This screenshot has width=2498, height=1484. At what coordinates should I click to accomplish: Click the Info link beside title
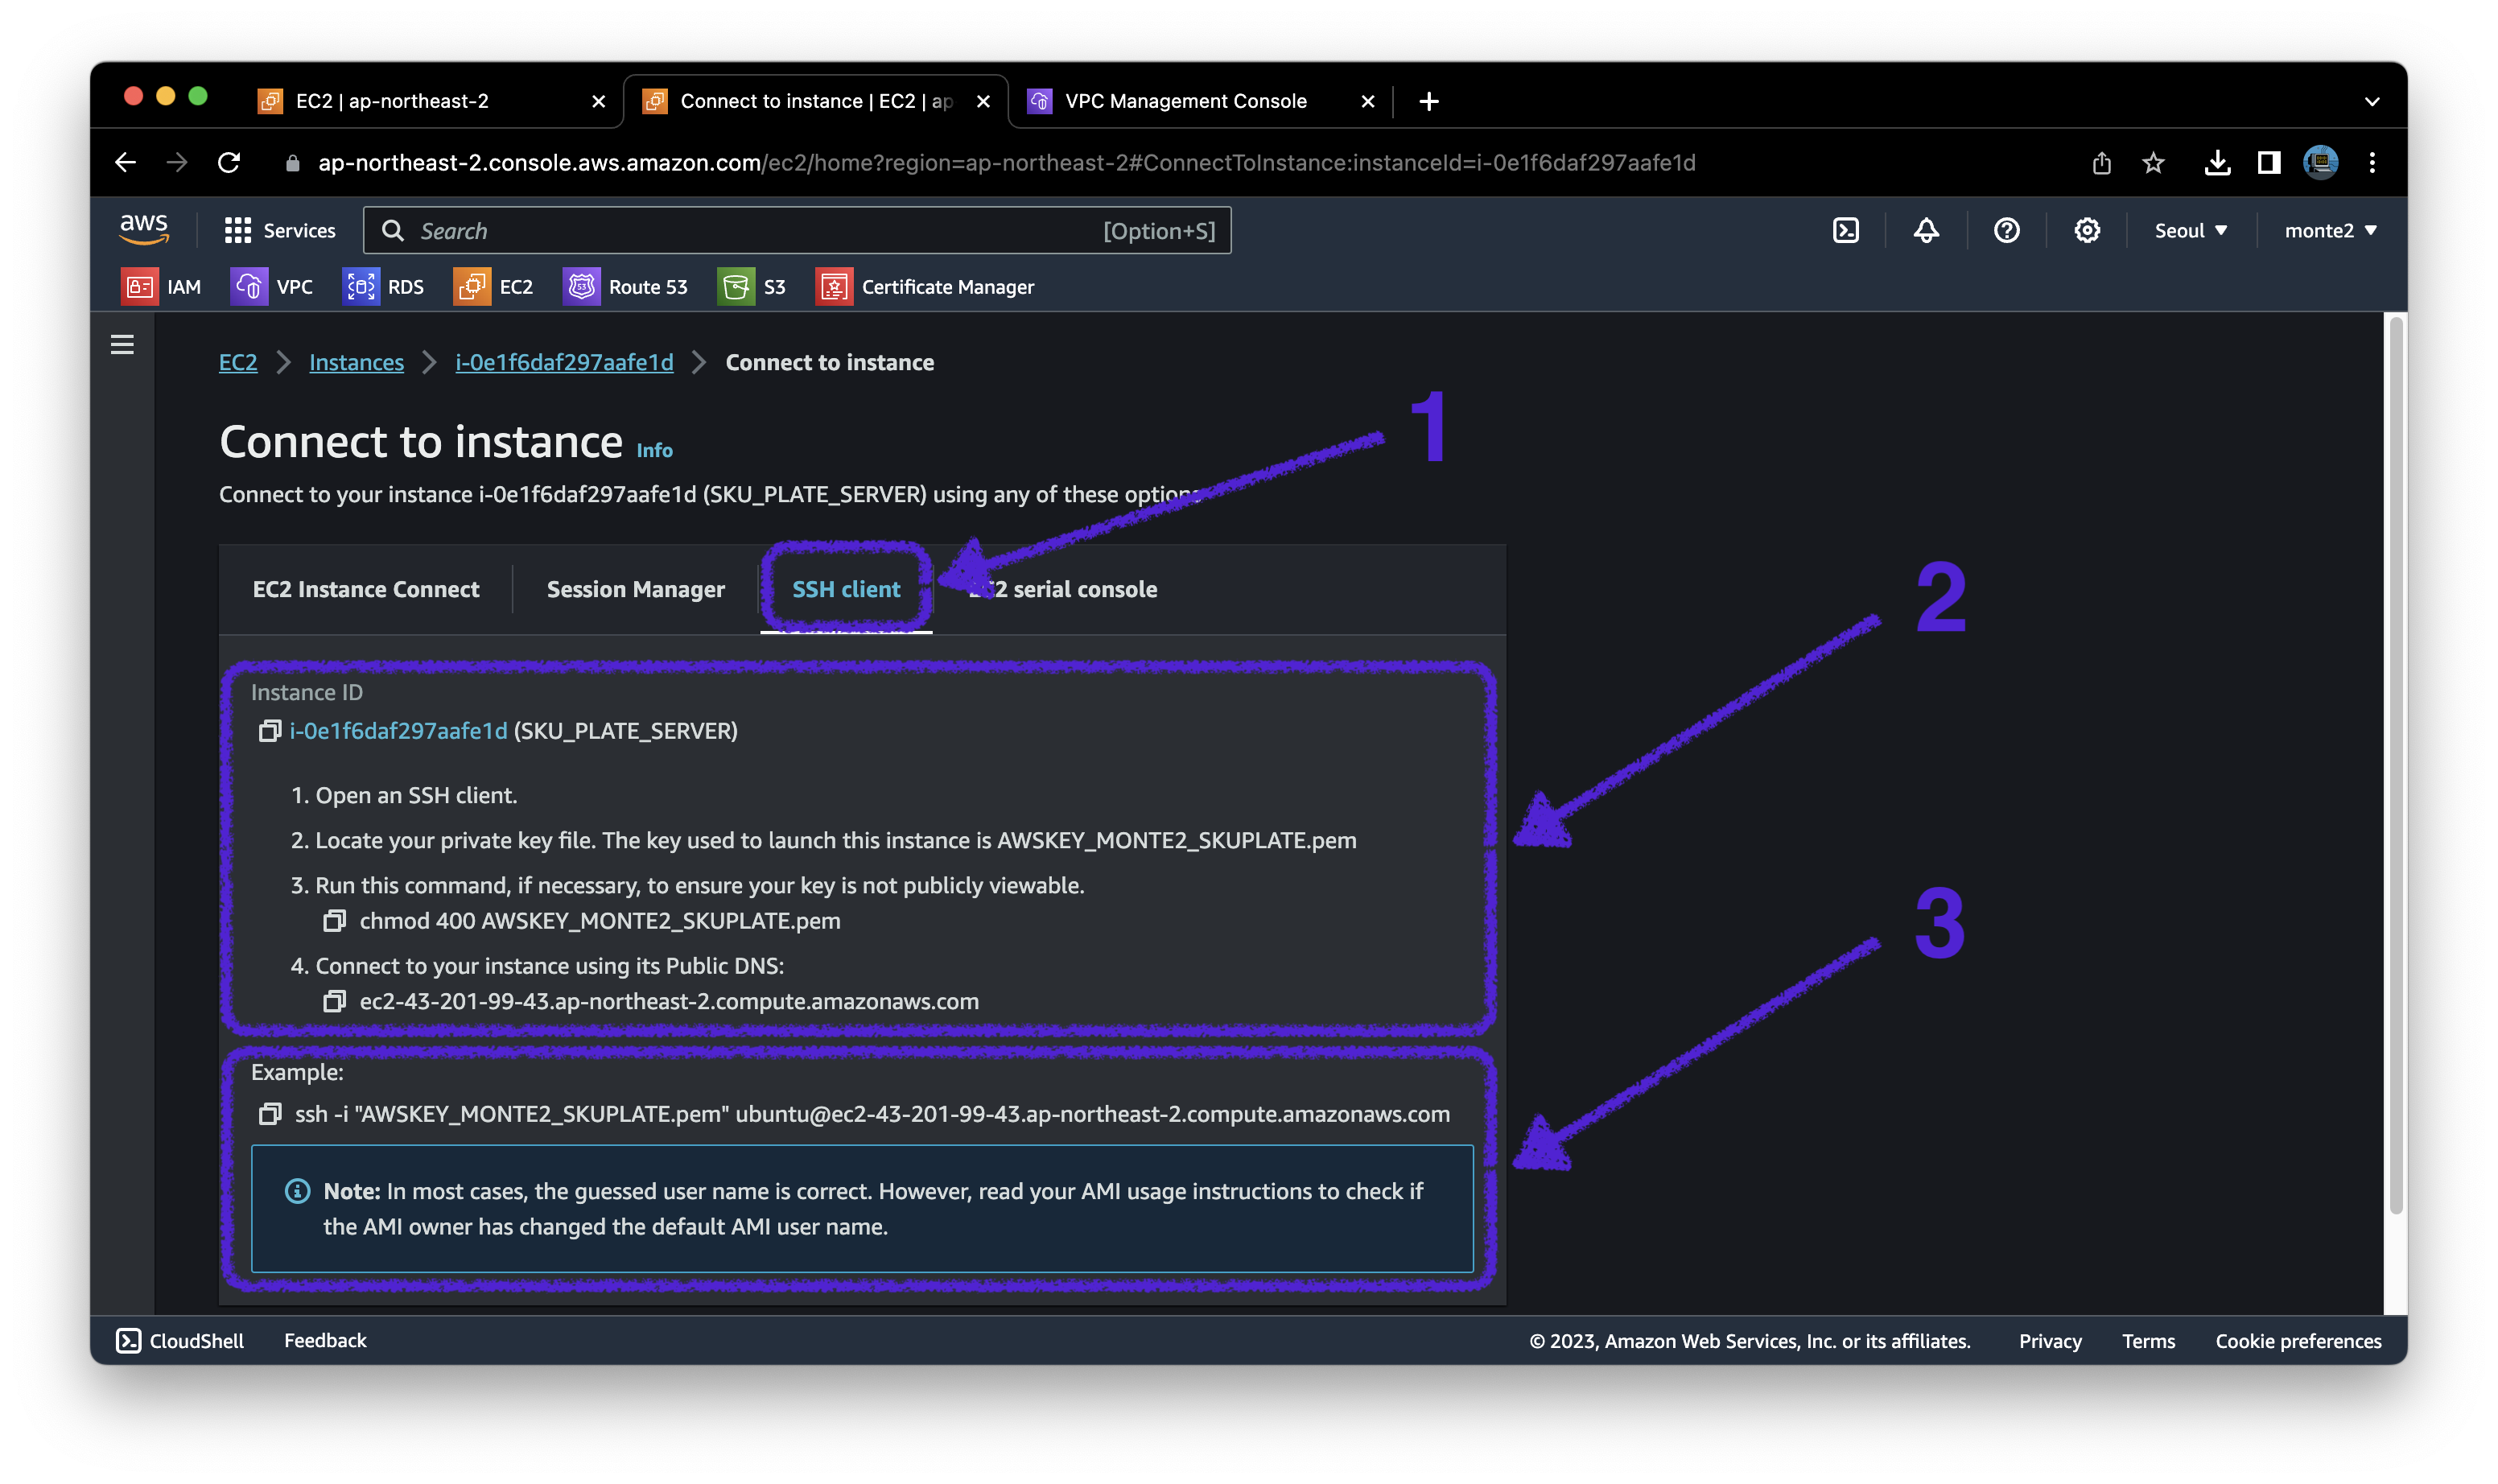point(654,451)
